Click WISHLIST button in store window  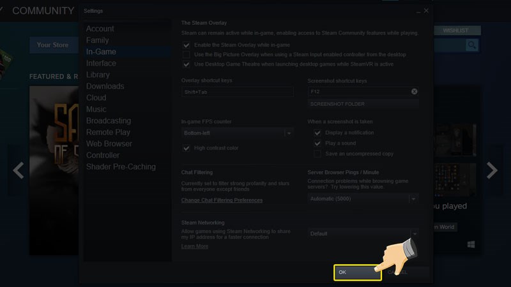pyautogui.click(x=457, y=30)
